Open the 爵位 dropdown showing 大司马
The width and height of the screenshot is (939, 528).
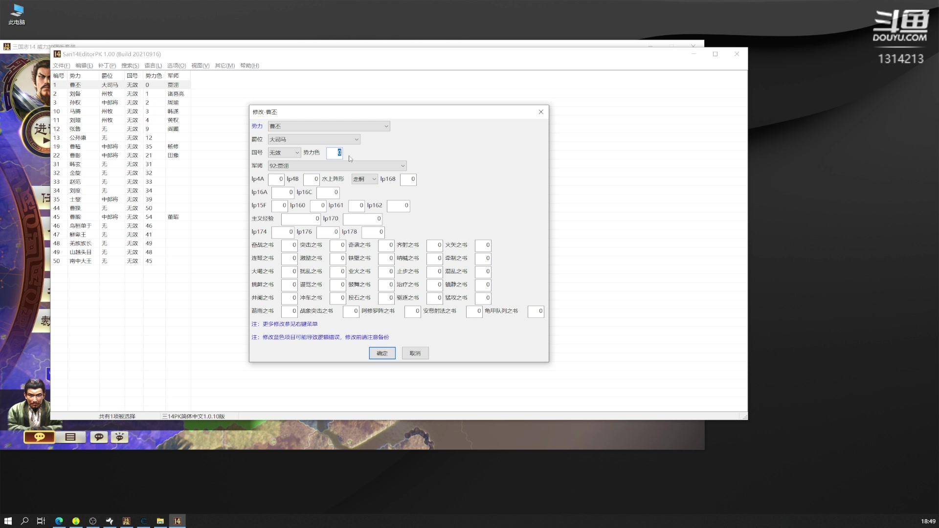coord(314,139)
